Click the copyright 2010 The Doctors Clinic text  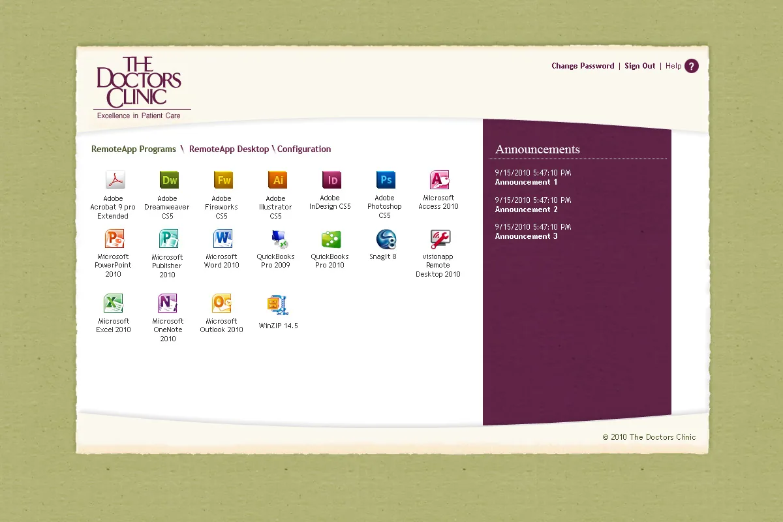tap(649, 437)
